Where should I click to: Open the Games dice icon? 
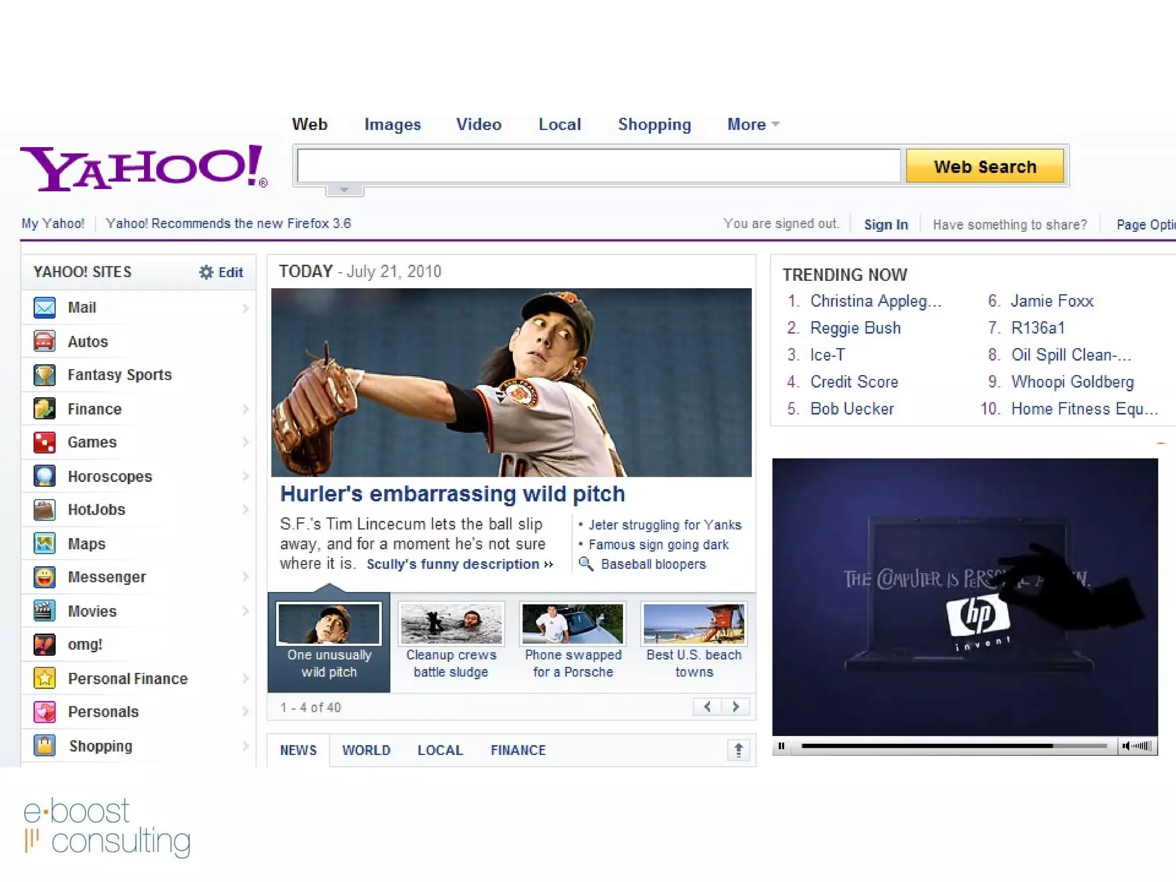tap(44, 442)
